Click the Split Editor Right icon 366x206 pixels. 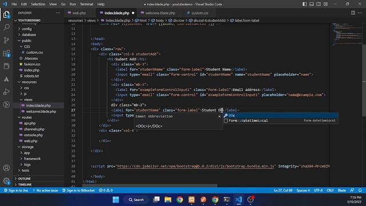[353, 13]
